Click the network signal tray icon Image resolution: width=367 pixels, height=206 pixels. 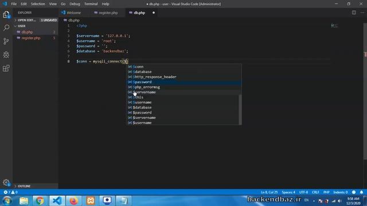pyautogui.click(x=334, y=201)
